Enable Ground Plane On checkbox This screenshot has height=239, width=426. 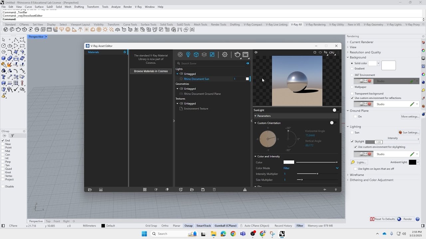tap(355, 117)
